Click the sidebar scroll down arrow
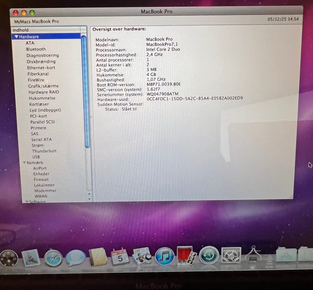The width and height of the screenshot is (313, 290). click(89, 199)
